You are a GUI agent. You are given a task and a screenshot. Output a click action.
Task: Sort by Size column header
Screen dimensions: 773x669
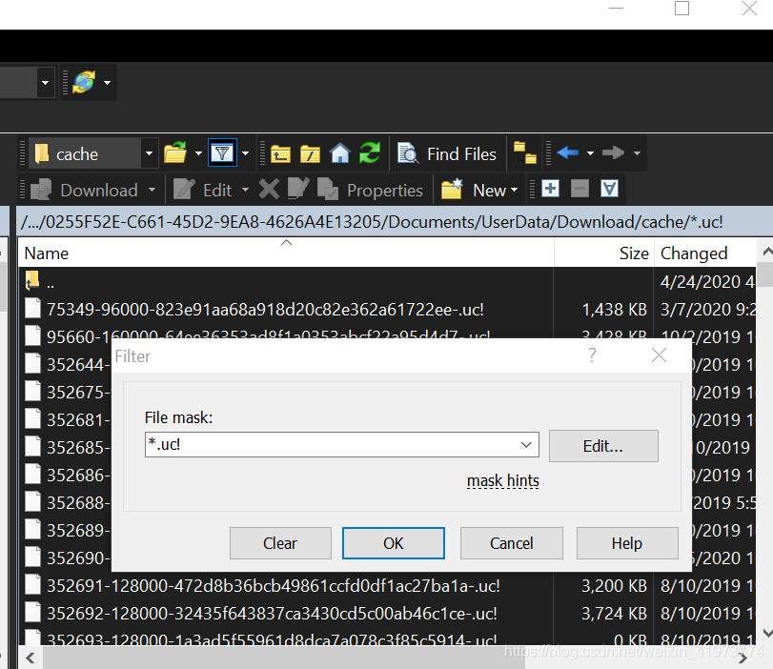604,253
